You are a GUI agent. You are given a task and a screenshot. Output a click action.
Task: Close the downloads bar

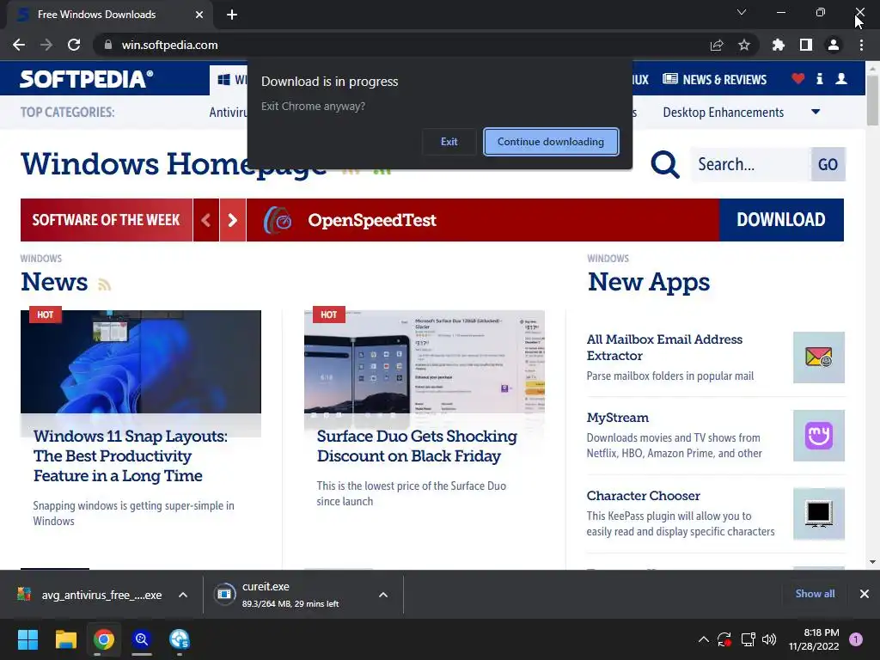[865, 594]
